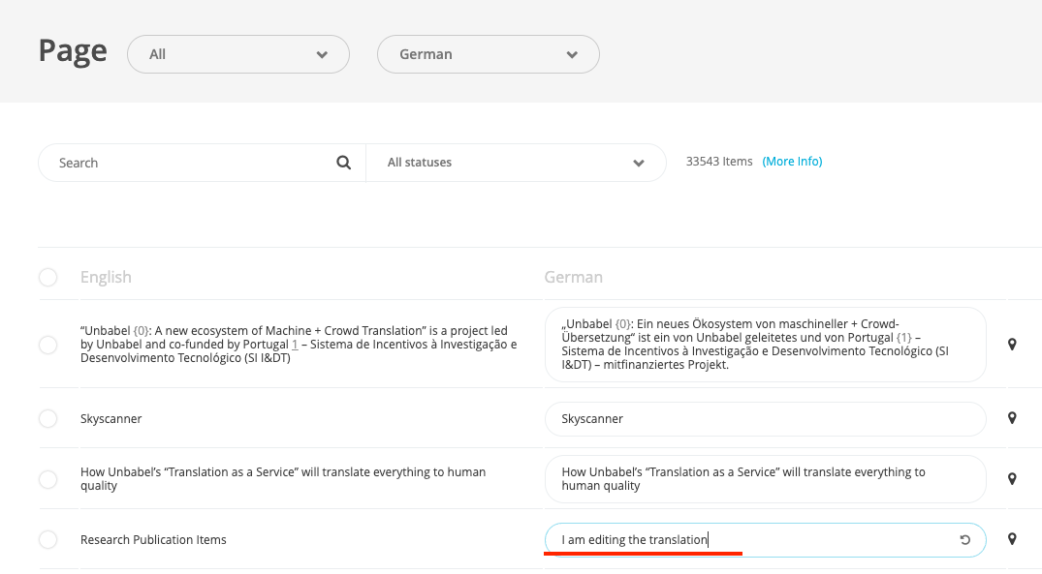
Task: Click the Translation as a Service translation box
Action: click(x=766, y=479)
